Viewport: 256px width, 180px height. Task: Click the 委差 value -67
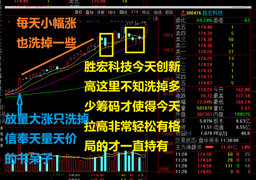246,20
